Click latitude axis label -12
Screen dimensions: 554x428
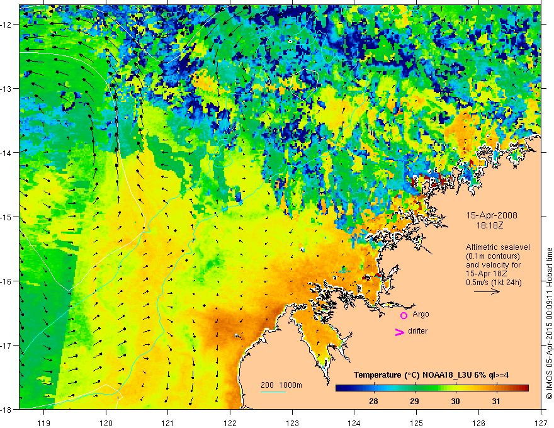coord(7,25)
